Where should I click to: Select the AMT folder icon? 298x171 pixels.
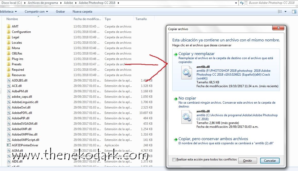click(8, 26)
